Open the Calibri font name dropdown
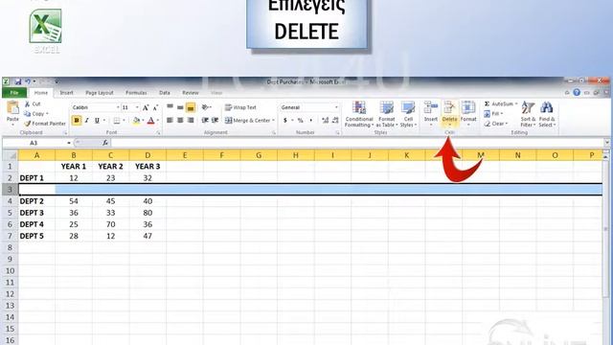Viewport: 613px width, 345px height. [118, 107]
